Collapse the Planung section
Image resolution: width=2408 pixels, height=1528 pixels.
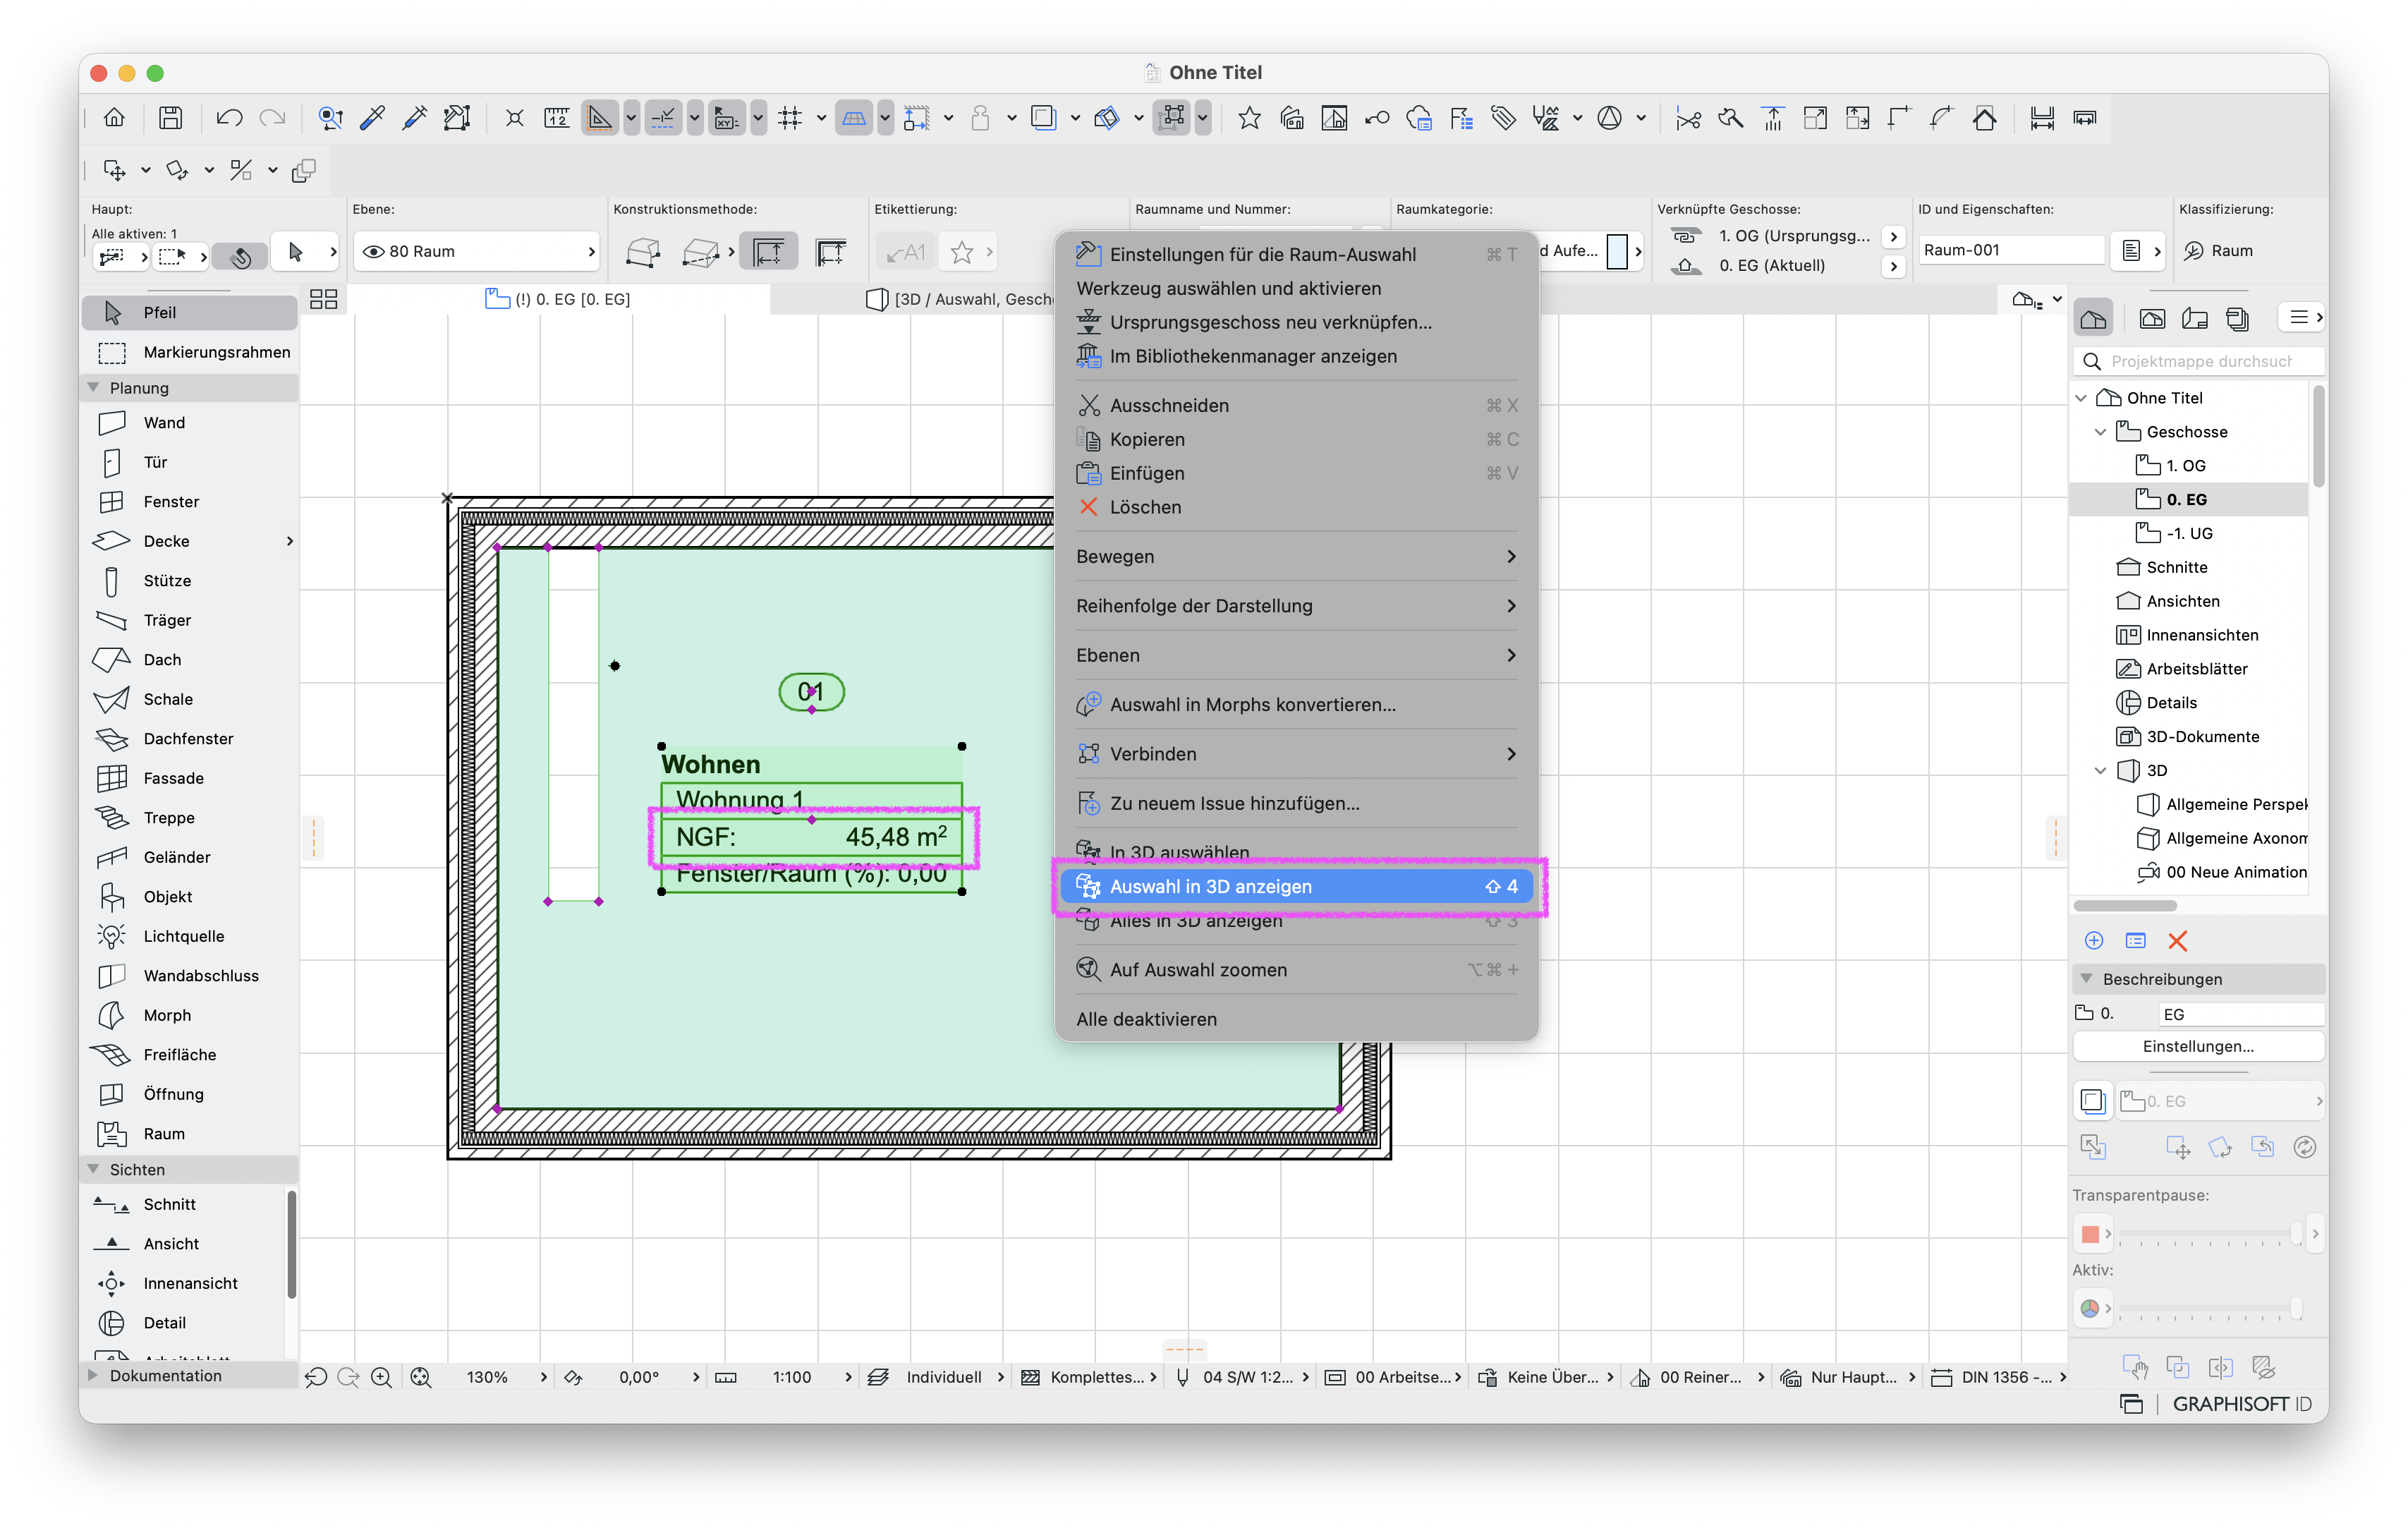pos(94,388)
